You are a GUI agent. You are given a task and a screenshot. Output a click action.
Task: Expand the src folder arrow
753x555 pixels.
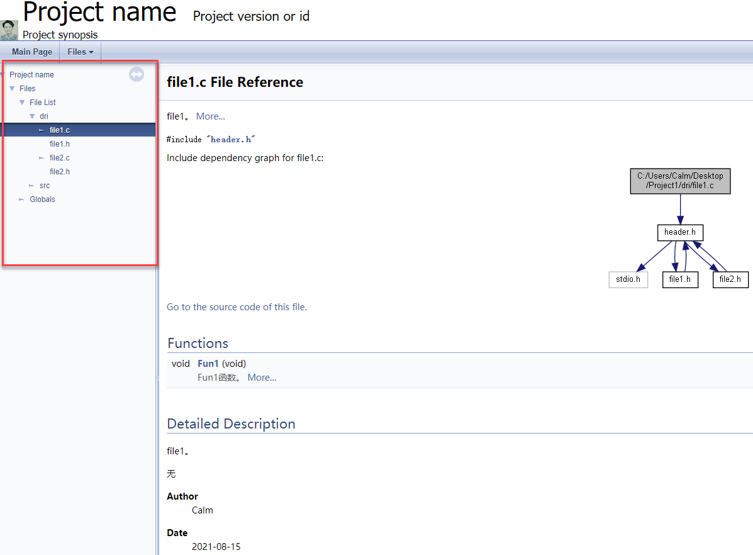(x=31, y=186)
